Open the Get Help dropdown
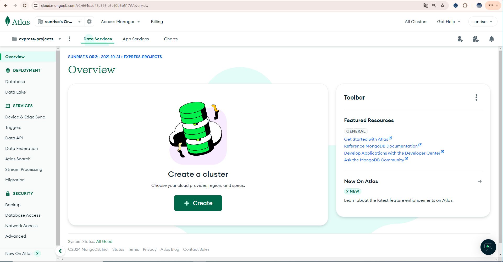Screen dimensions: 503x262 [x=449, y=21]
